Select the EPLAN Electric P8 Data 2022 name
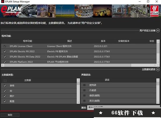This screenshot has height=118, width=161. click(x=25, y=57)
